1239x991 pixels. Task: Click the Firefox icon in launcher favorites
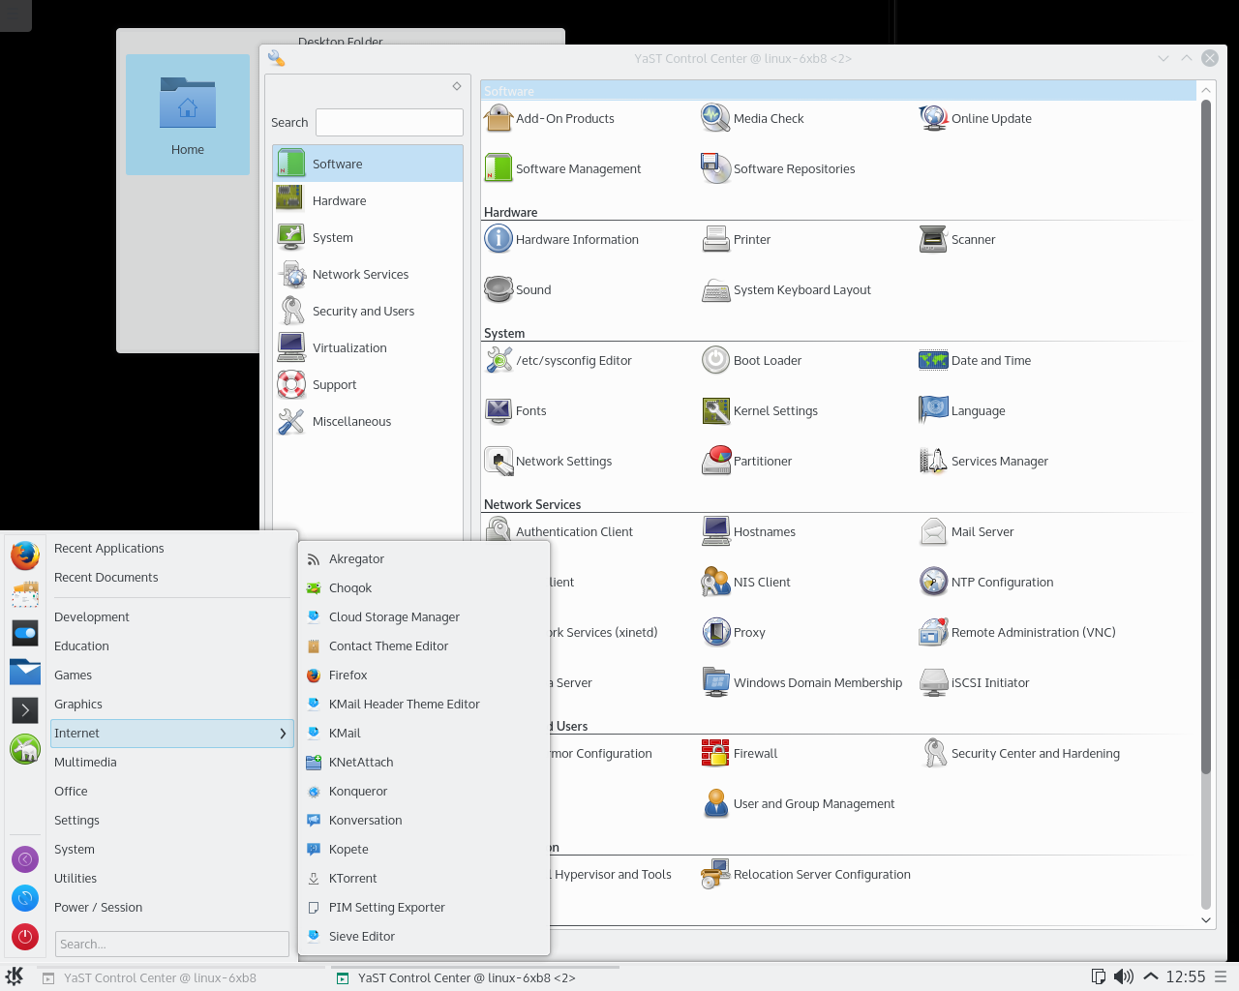pyautogui.click(x=25, y=556)
